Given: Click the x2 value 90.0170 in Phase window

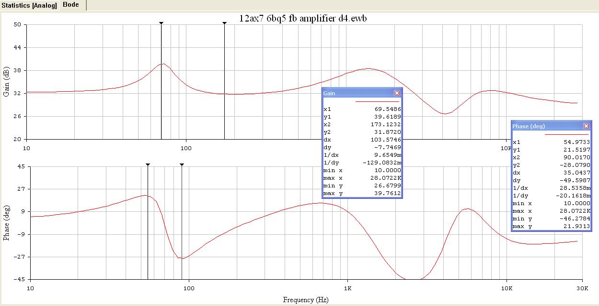Looking at the screenshot, I should 577,157.
